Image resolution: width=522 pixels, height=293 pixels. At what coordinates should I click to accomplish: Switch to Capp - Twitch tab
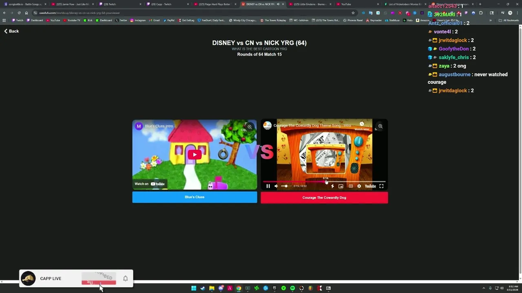(x=166, y=4)
